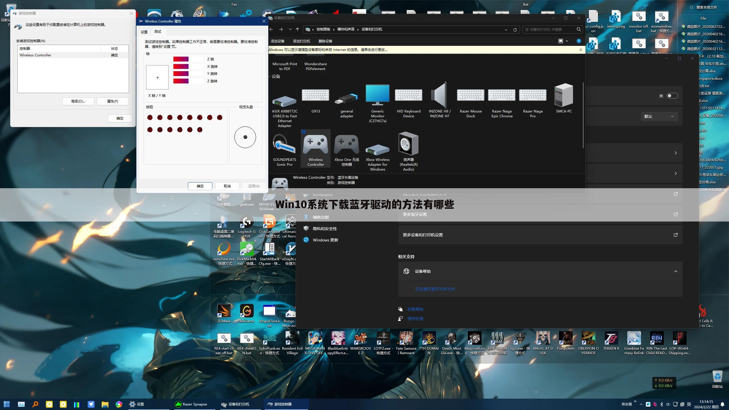
Task: Open the TEKKEN 8 desktop shortcut
Action: pyautogui.click(x=611, y=341)
